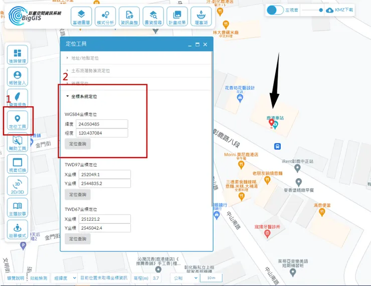Screen dimensions: 371x286
Task: Click the WGS84 緯度 latitude input field
Action: [x=102, y=124]
